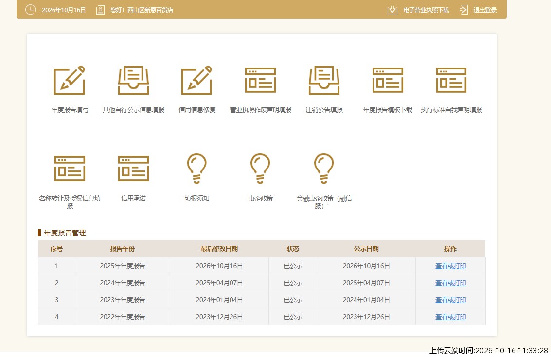Click the 电子营业执照下载 link text
The image size is (551, 357).
426,10
